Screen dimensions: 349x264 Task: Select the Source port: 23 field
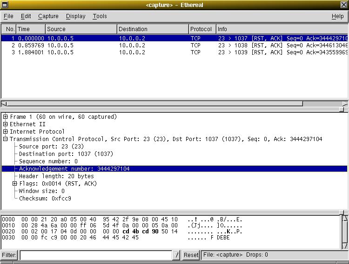coord(51,147)
